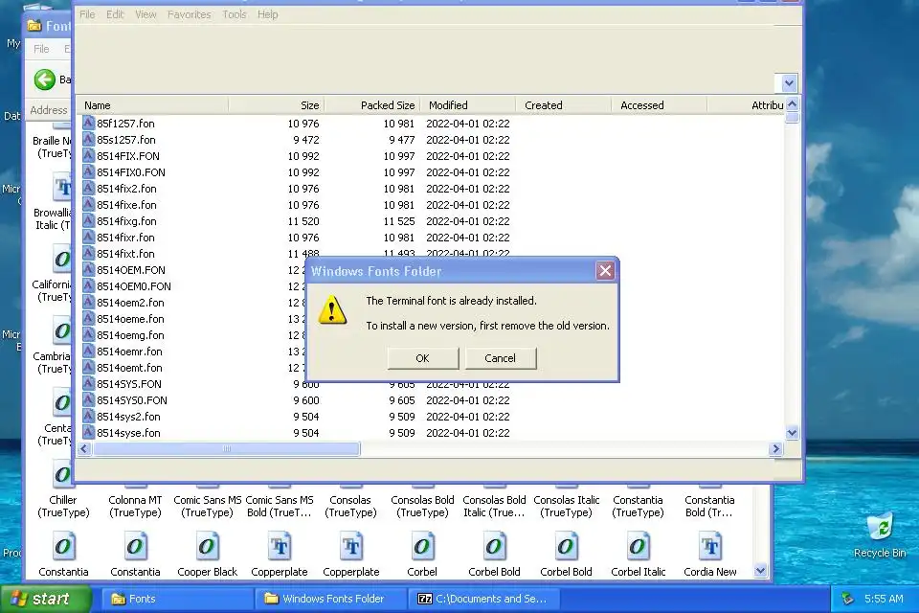
Task: Select the Consolas Italic font label
Action: click(566, 507)
